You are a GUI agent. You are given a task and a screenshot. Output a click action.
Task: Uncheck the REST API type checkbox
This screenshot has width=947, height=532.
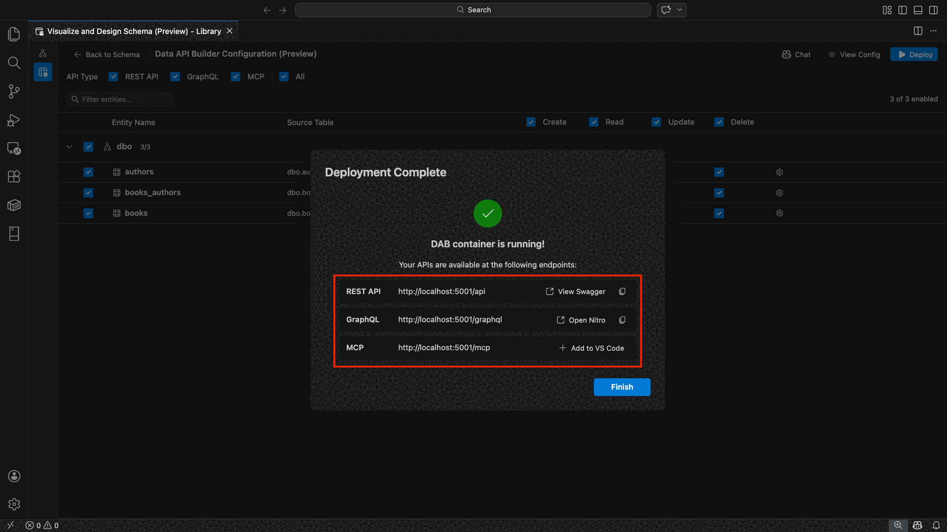click(x=113, y=77)
